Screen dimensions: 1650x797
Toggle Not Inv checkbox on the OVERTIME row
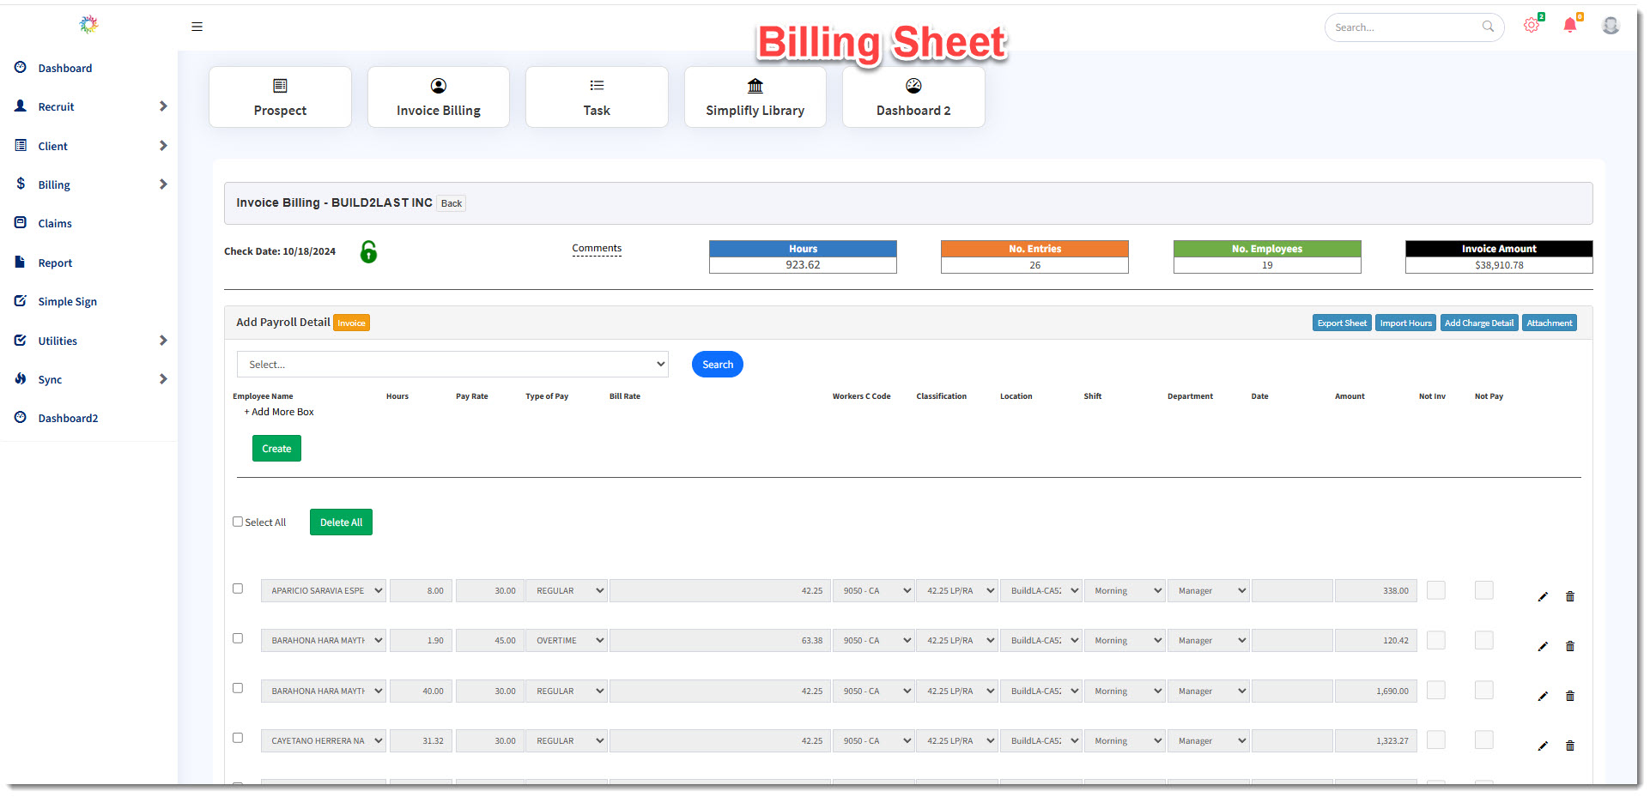[1435, 640]
